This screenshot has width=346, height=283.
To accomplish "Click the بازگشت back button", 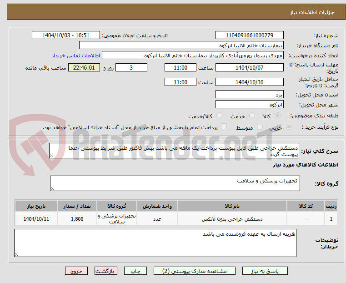I will [105, 271].
